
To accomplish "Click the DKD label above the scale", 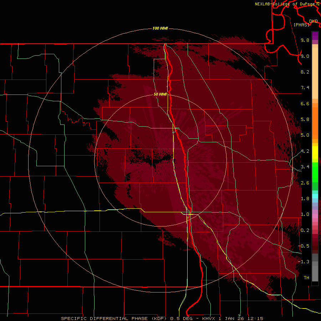I will coord(314,21).
